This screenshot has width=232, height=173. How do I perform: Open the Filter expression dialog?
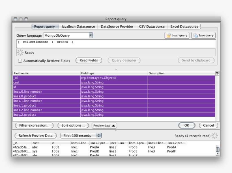[x=33, y=125]
